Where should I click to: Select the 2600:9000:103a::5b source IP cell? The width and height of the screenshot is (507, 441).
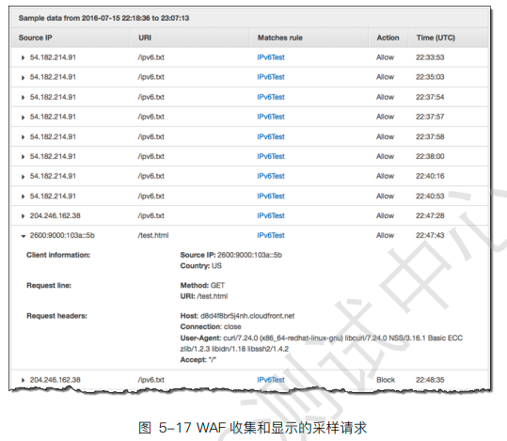coord(62,235)
